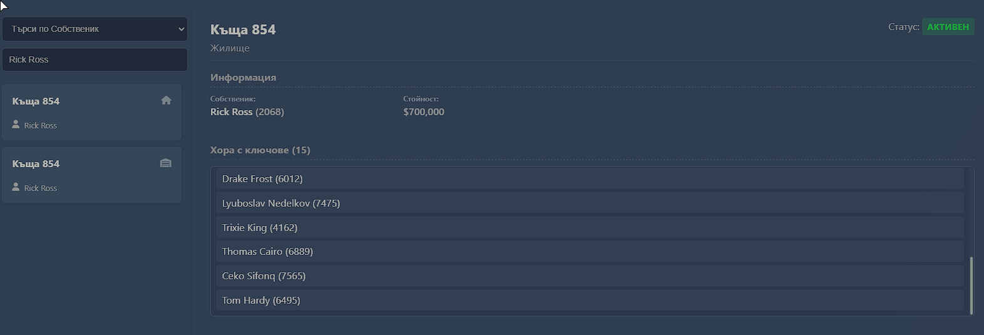The width and height of the screenshot is (984, 335).
Task: Click the key holders list scrollbar thumb
Action: pyautogui.click(x=971, y=286)
